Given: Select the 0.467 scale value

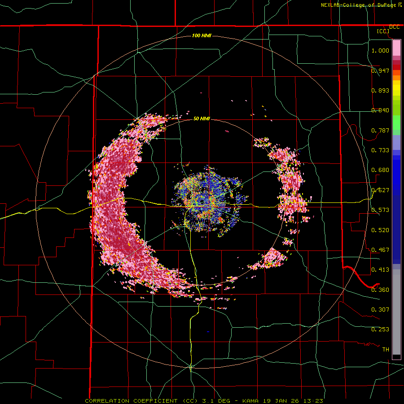Looking at the screenshot, I should click(x=380, y=250).
